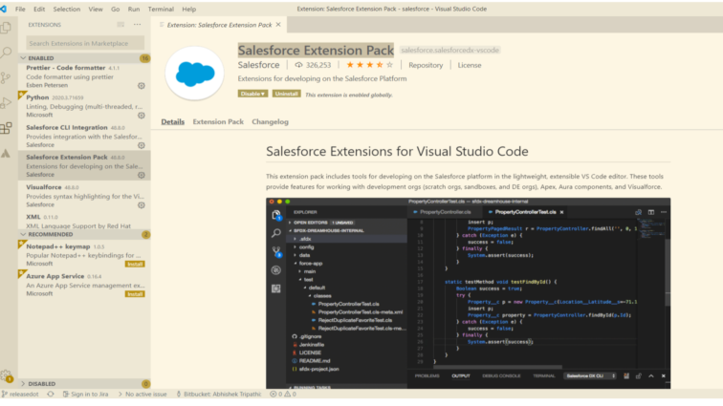
Task: Switch to the Changelog tab
Action: (271, 121)
